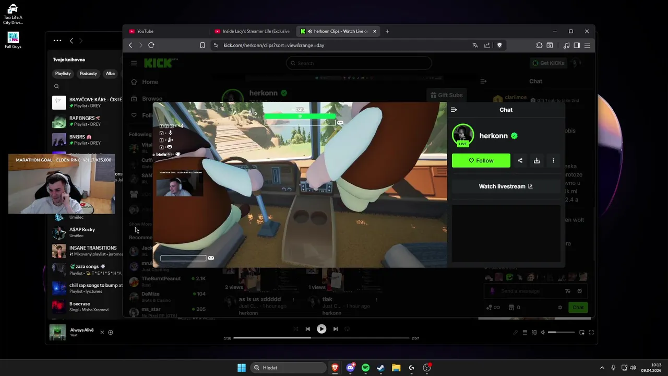The width and height of the screenshot is (668, 376).
Task: Adjust Spotify volume slider
Action: [561, 333]
